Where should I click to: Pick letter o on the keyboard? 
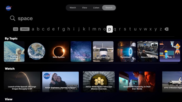click(104, 29)
